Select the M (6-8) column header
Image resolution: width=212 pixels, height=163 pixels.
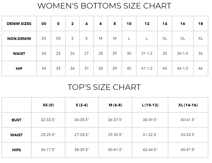[x=115, y=105]
